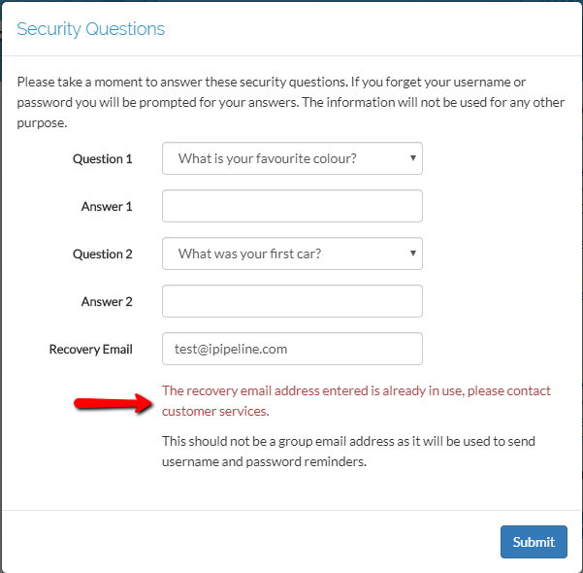Viewport: 583px width, 573px height.
Task: Click the caret arrow on Question 1 selector
Action: (413, 157)
